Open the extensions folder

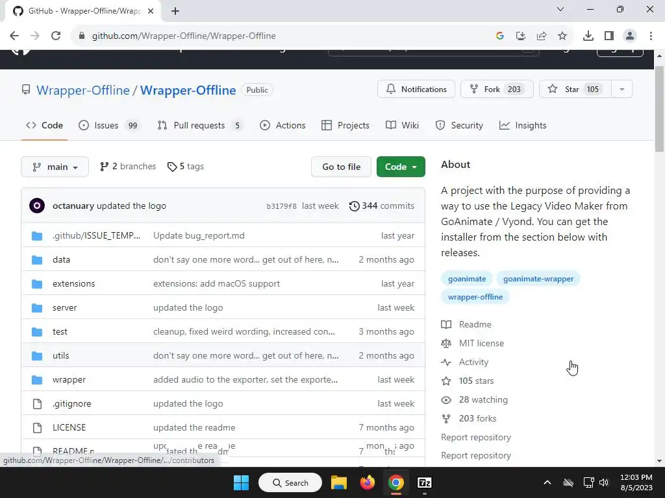[74, 284]
